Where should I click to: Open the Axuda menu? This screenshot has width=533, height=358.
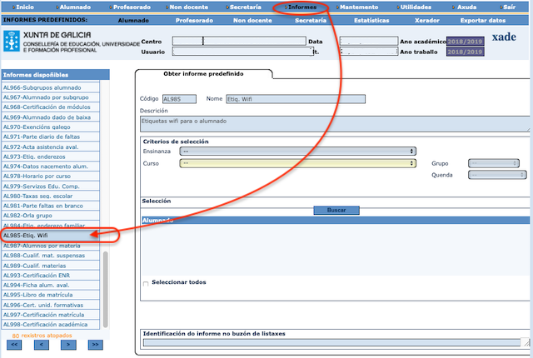466,7
